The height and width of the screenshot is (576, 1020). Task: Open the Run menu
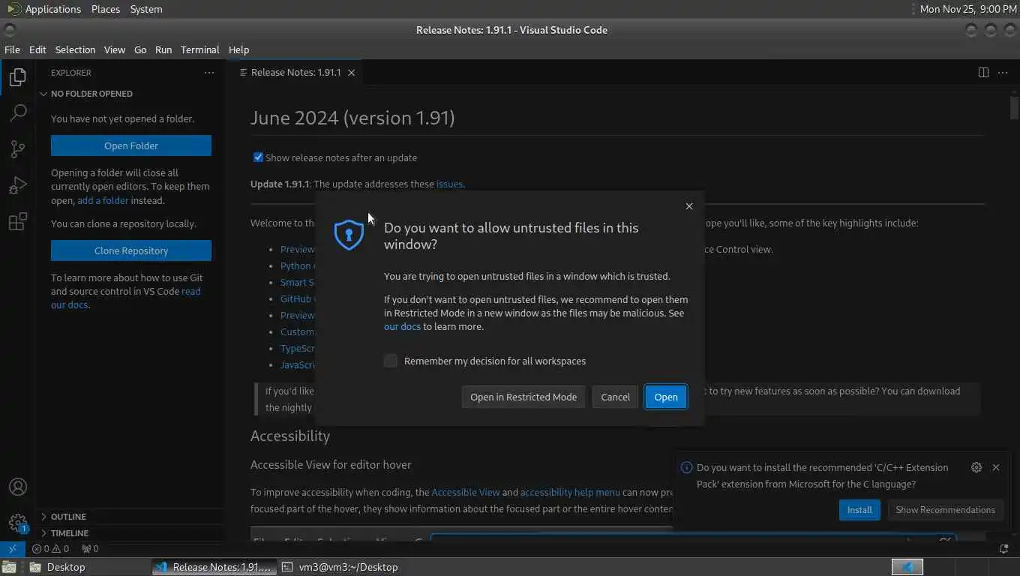(x=163, y=49)
